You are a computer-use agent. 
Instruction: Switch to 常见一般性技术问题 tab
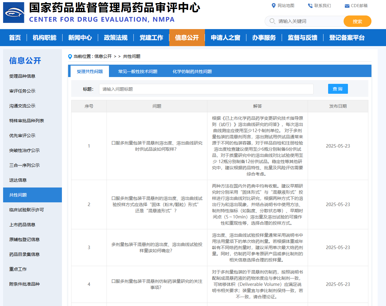coord(138,71)
